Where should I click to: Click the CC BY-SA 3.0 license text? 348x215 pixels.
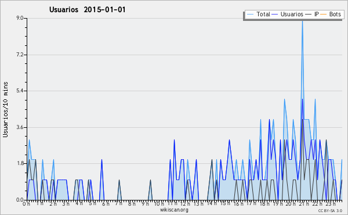tap(330, 210)
